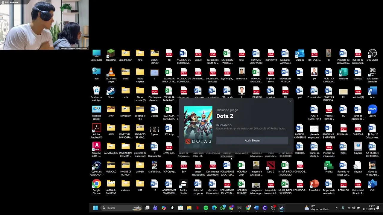
Task: Select the Manual de Normas AP PDF
Action: point(270,187)
